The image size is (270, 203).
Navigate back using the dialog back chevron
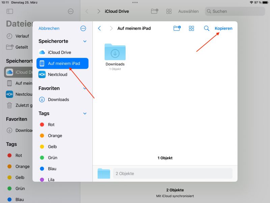point(99,28)
